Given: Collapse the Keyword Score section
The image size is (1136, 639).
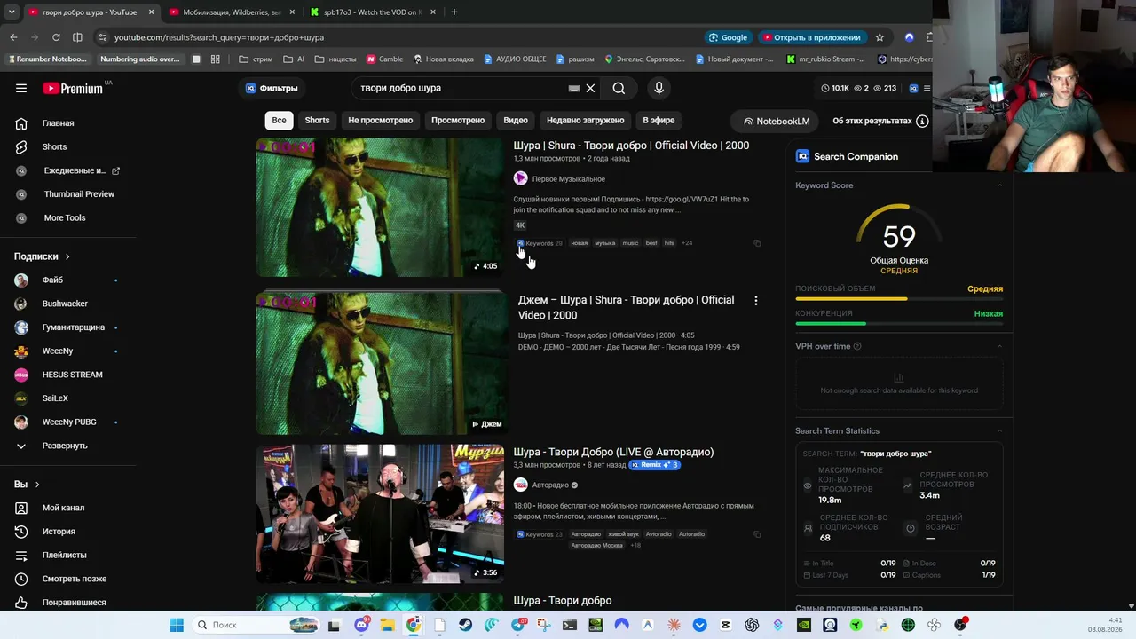Looking at the screenshot, I should (x=999, y=185).
